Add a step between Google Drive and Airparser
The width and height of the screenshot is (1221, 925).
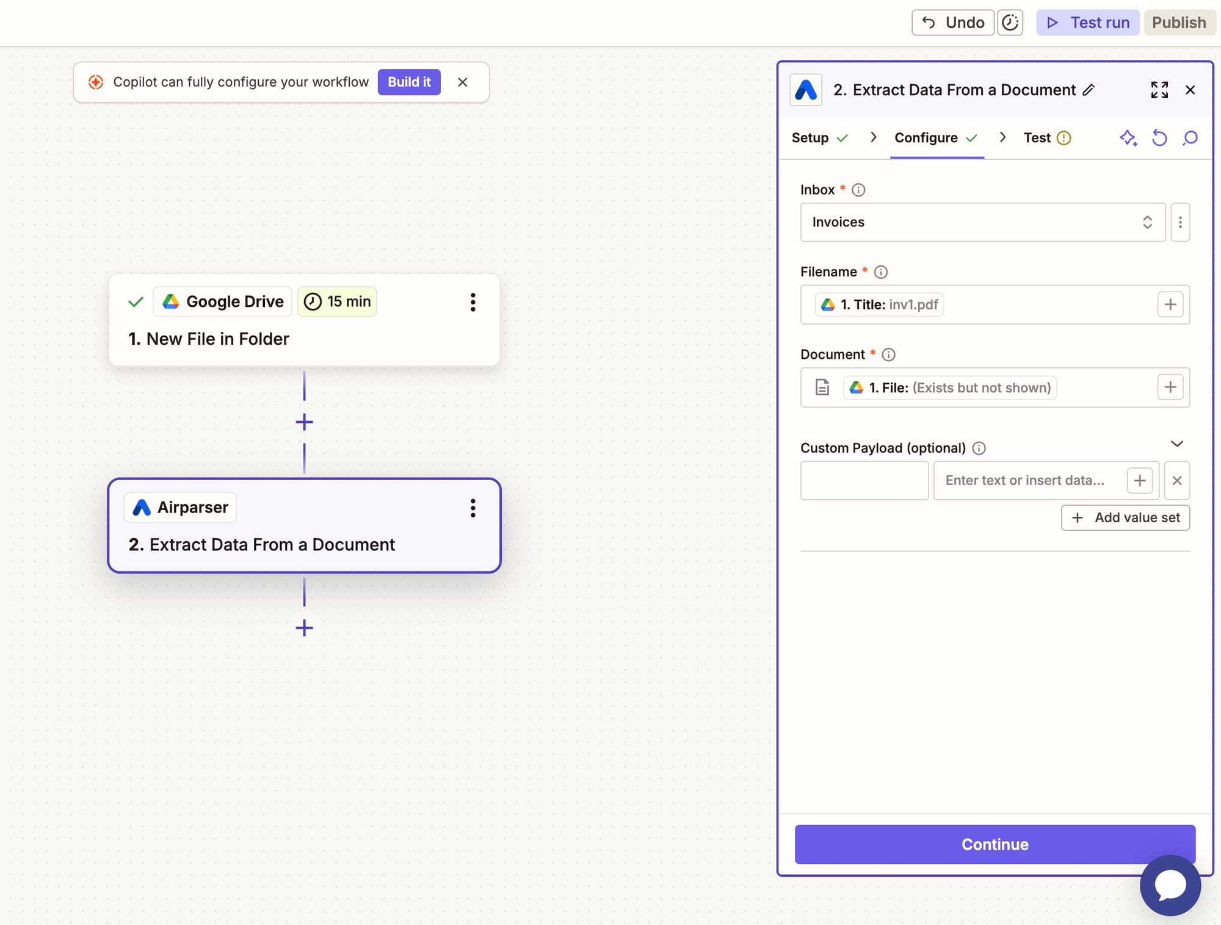coord(304,422)
